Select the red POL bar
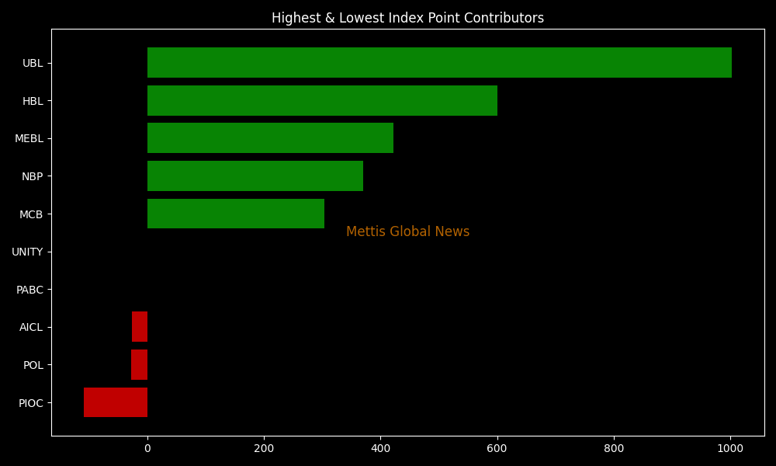Screen dimensions: 776x466 (139, 365)
